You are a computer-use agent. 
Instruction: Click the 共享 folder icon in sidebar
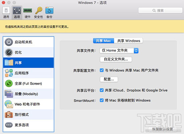click(9, 63)
